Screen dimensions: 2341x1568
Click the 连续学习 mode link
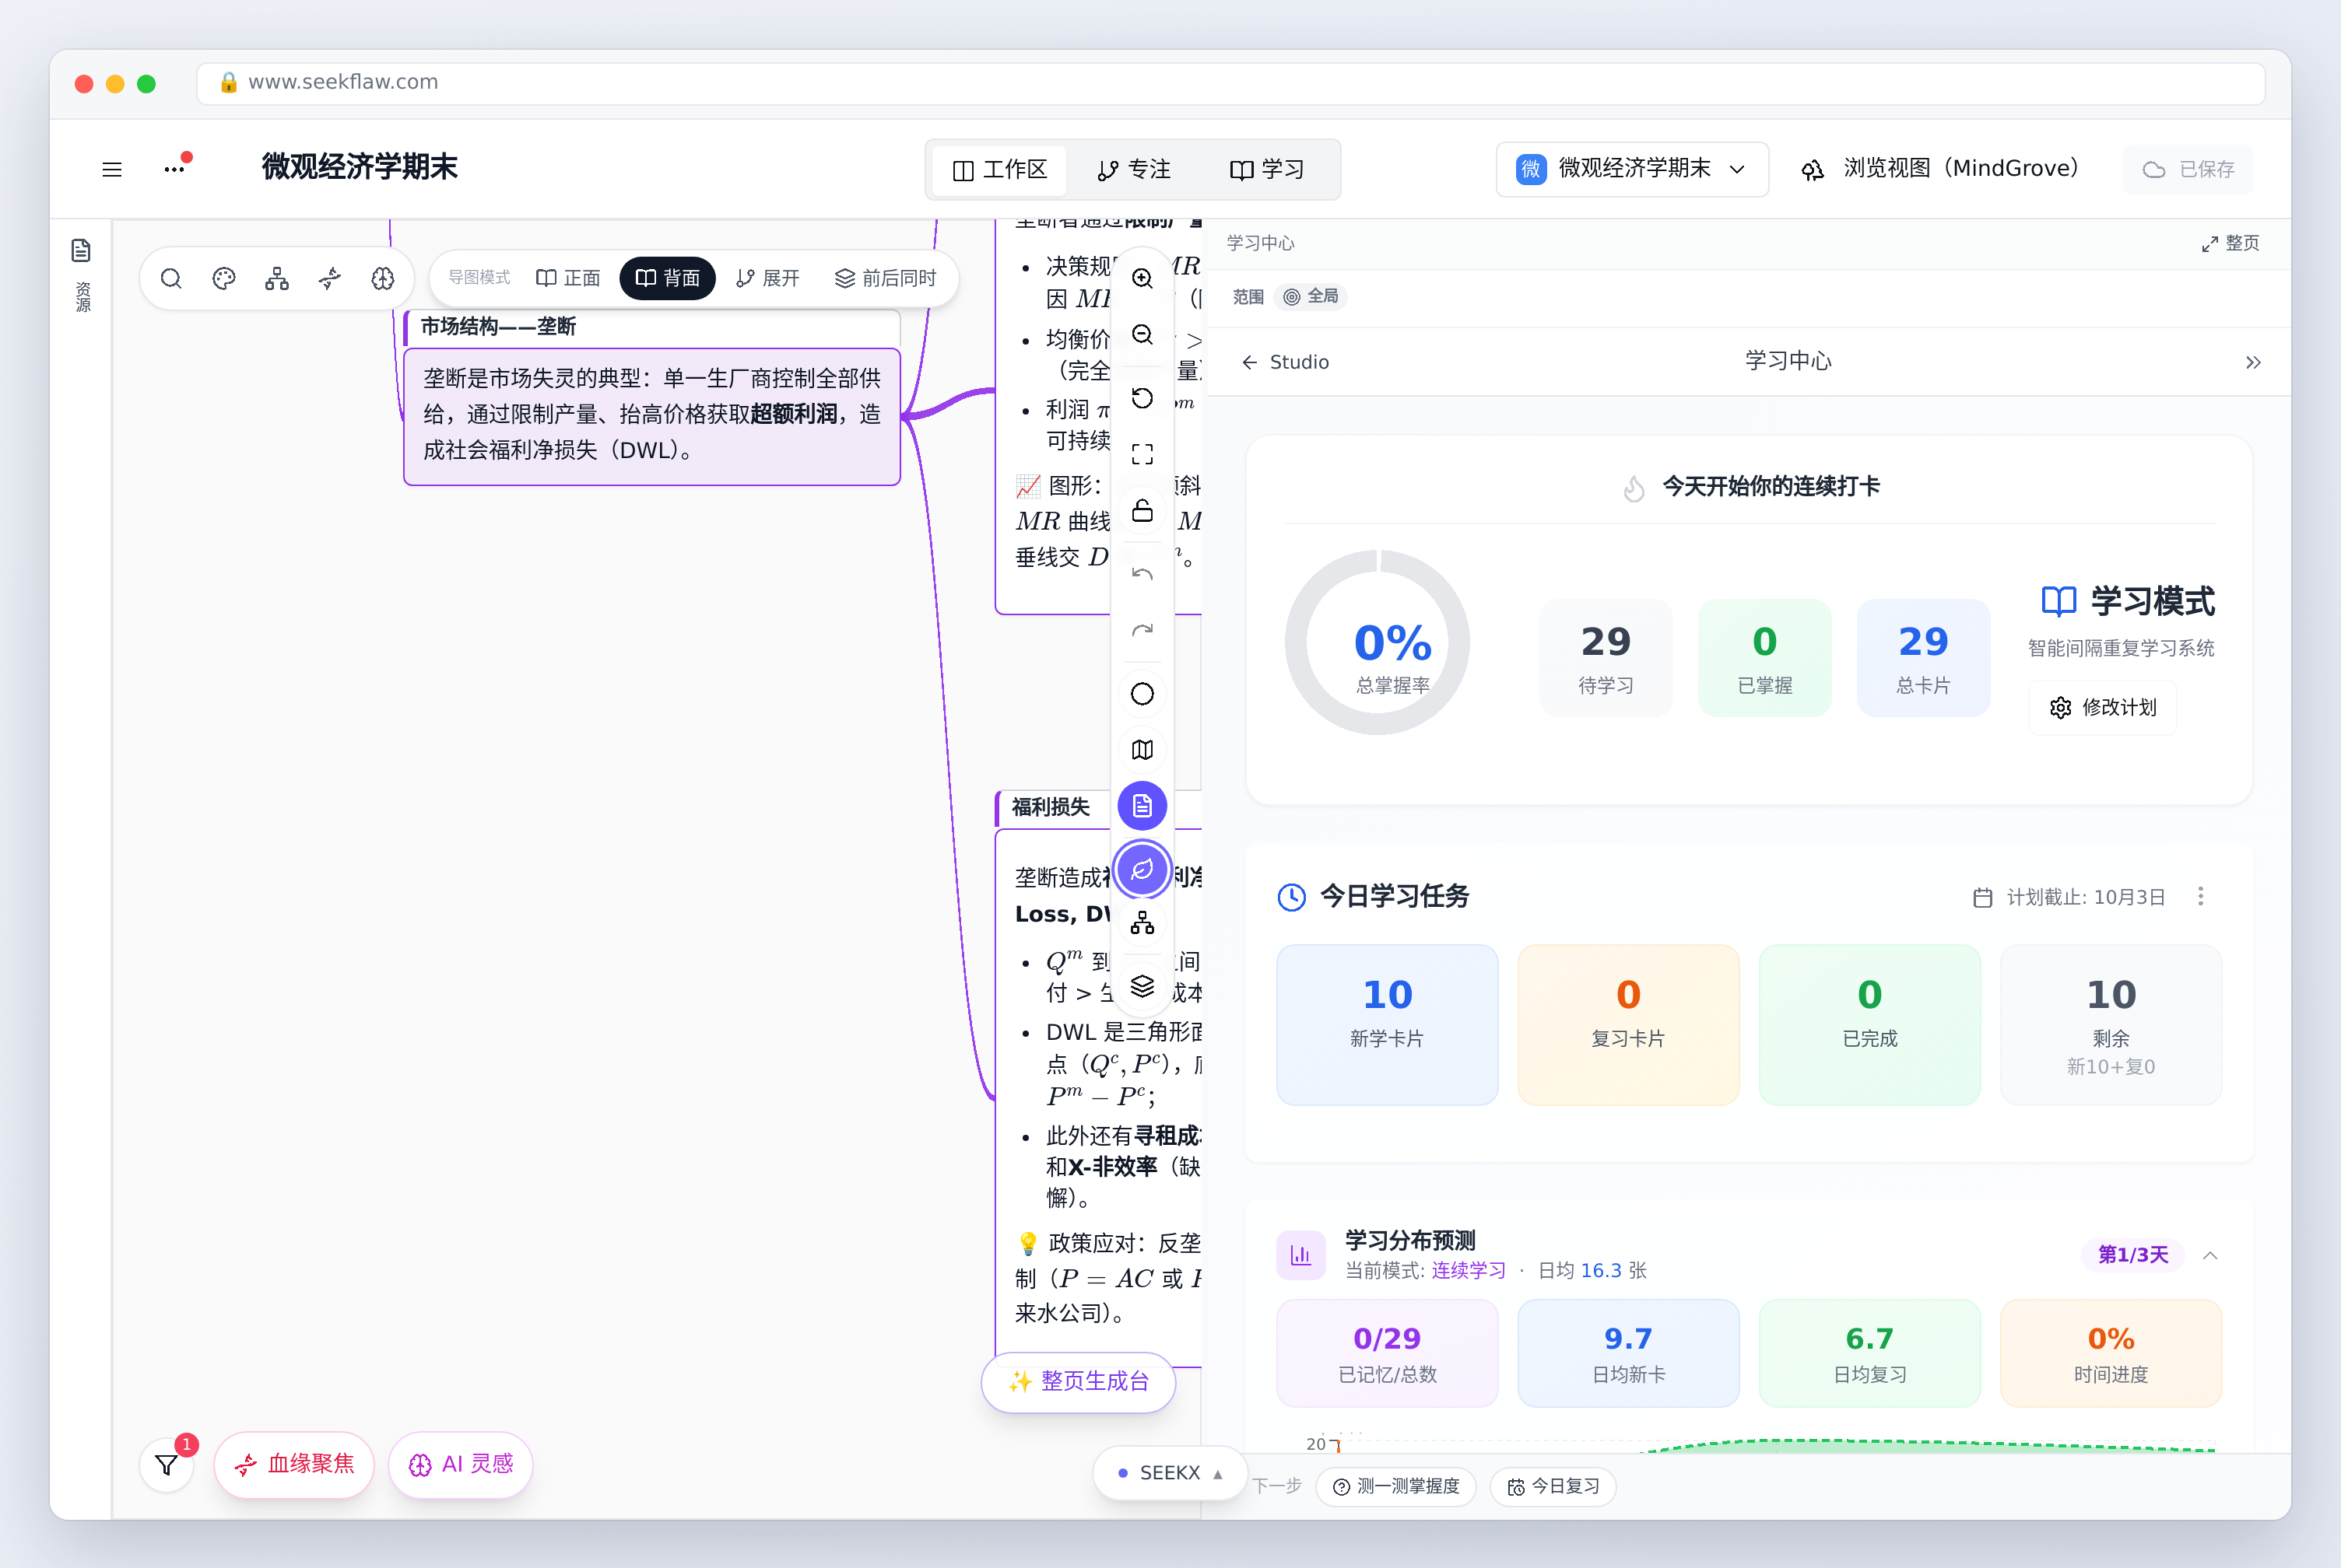click(1468, 1271)
